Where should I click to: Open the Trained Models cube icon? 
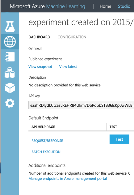10,88
